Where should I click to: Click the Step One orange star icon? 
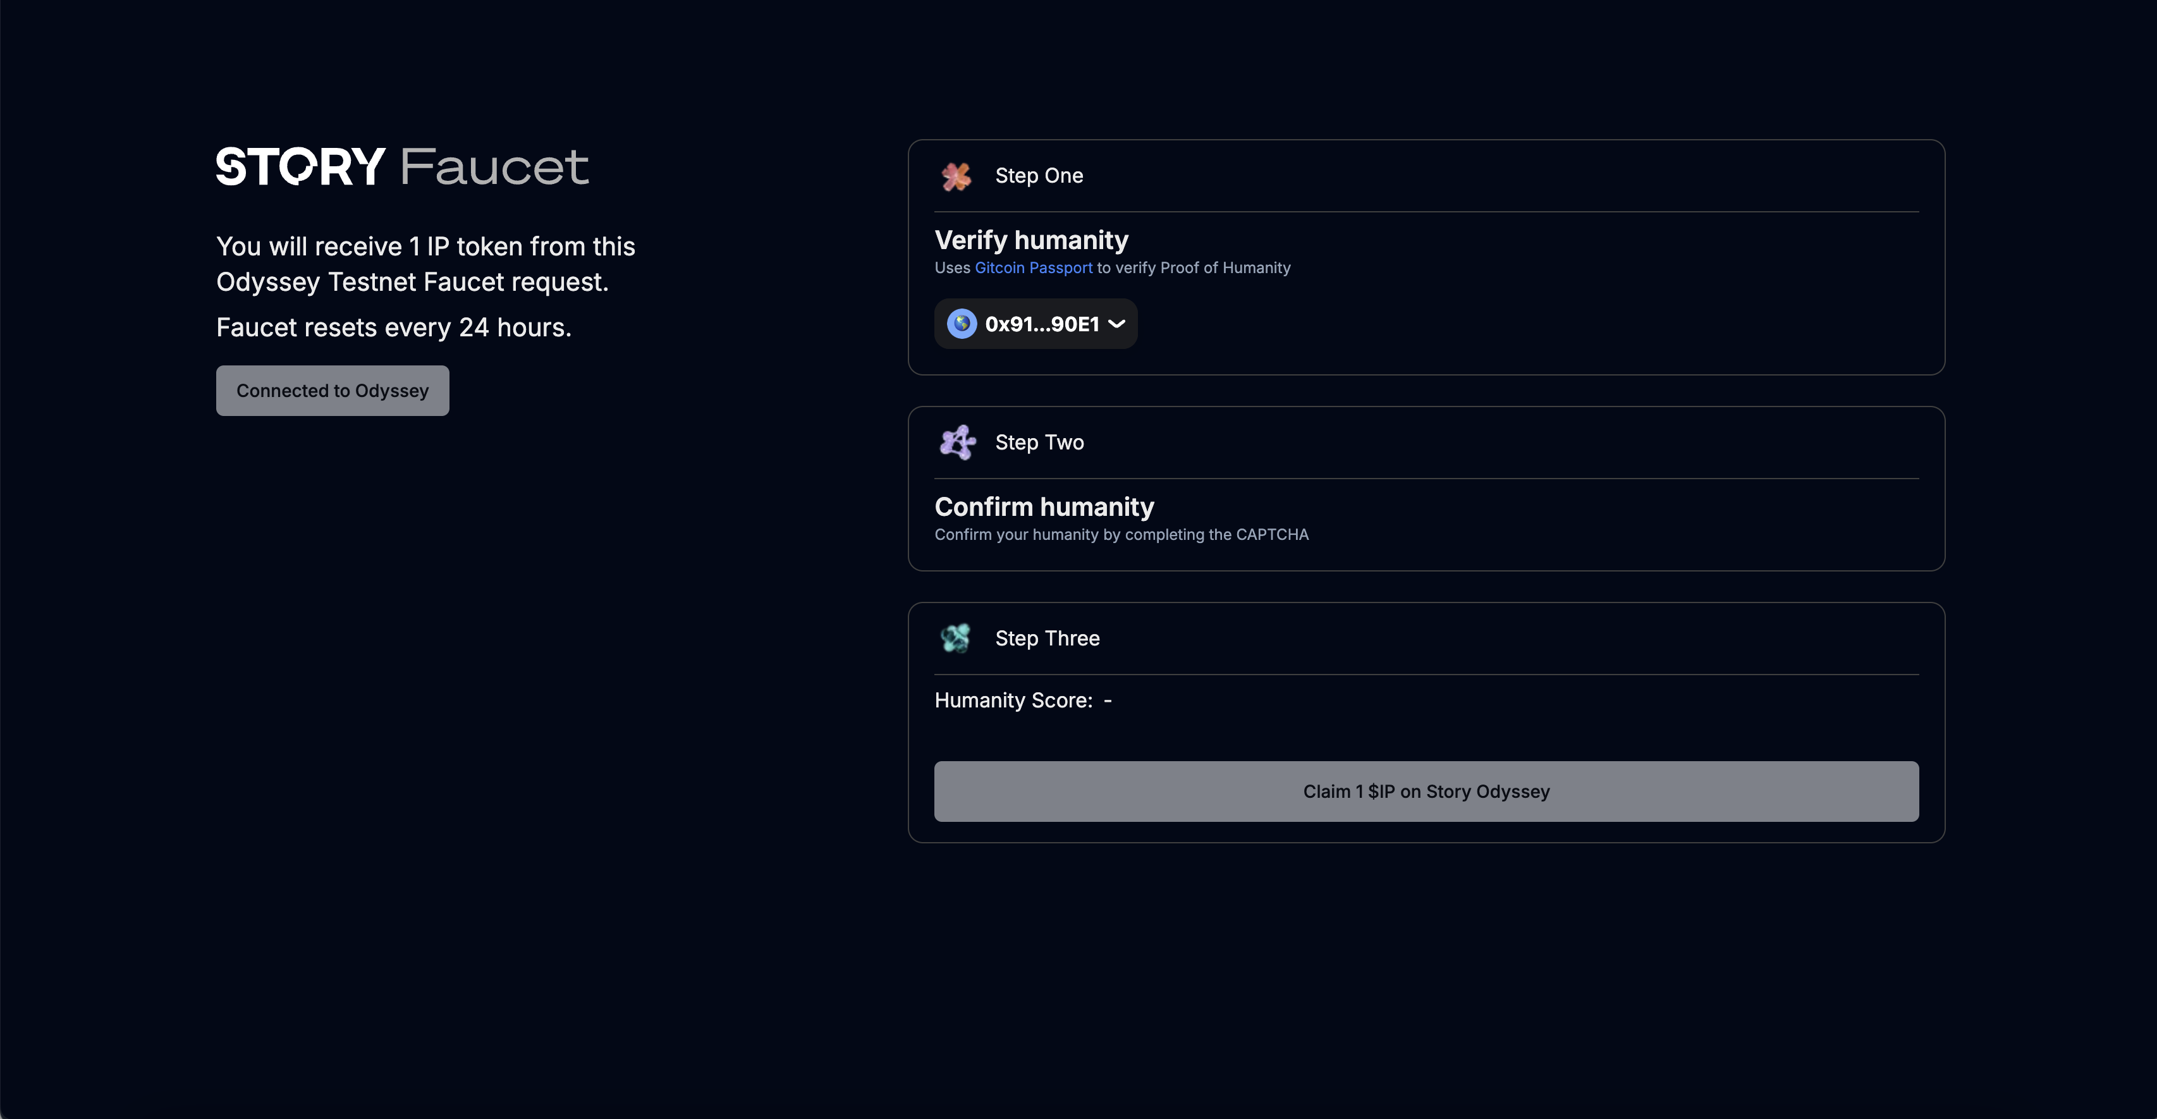pyautogui.click(x=956, y=176)
